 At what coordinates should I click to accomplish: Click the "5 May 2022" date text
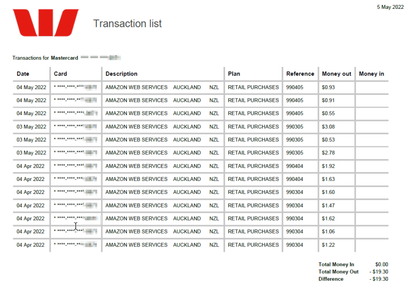click(x=390, y=7)
